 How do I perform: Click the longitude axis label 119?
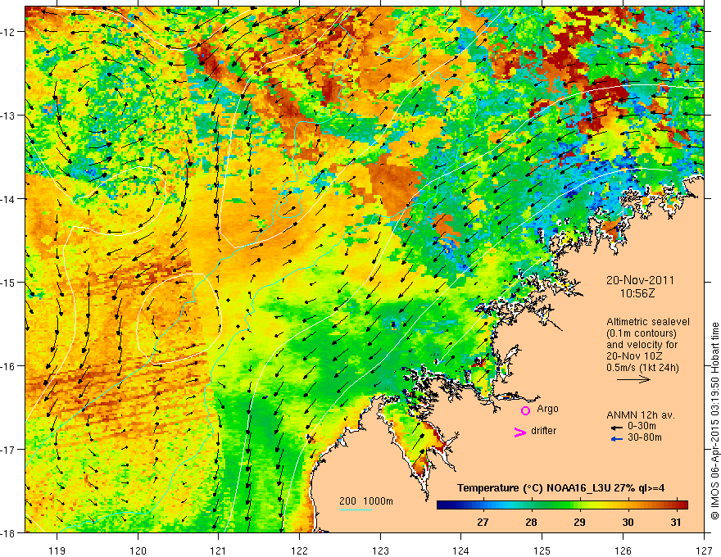57,550
